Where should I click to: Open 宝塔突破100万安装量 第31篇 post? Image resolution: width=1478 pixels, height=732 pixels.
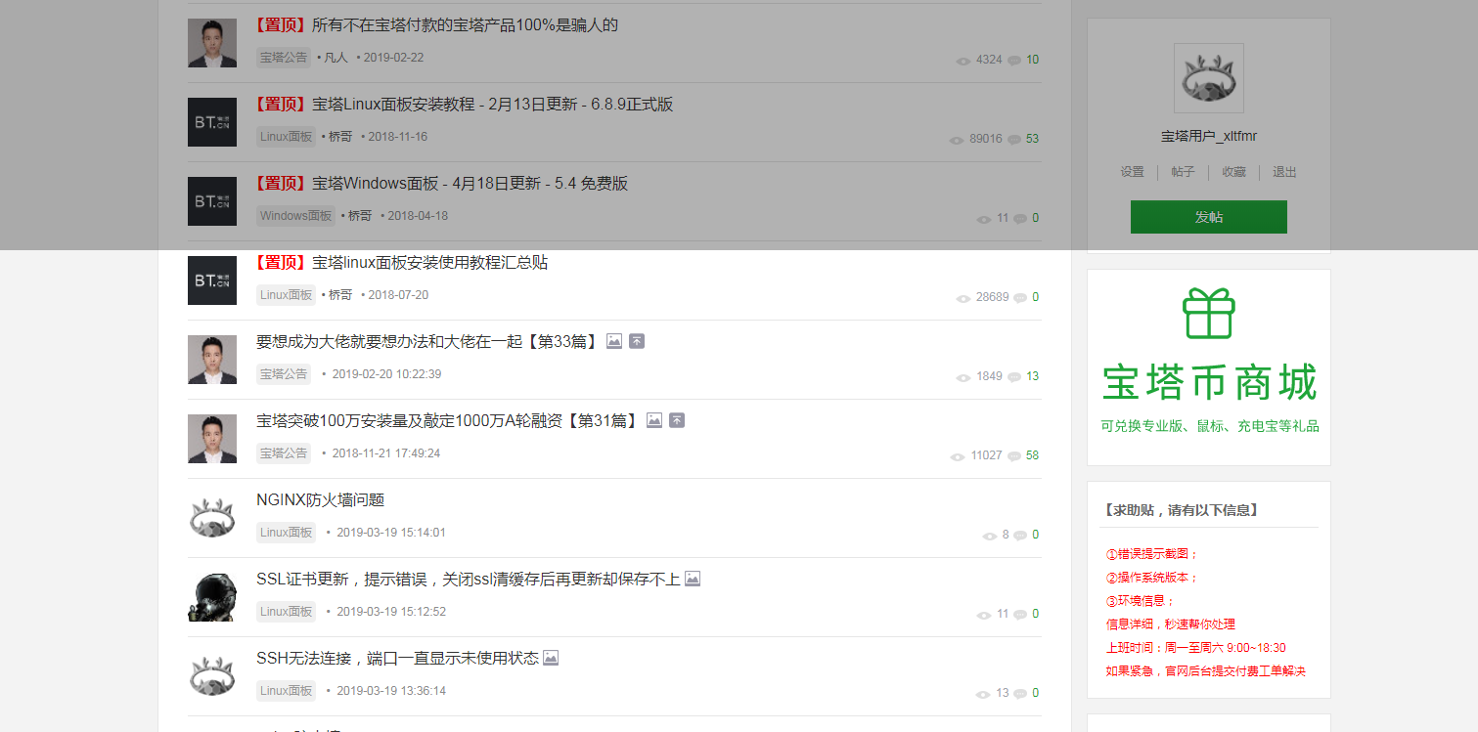point(447,421)
